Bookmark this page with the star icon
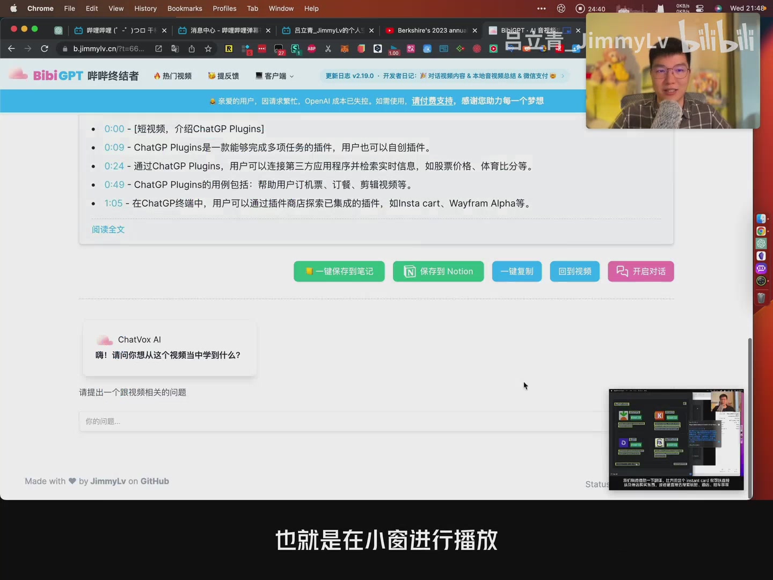The width and height of the screenshot is (773, 580). (208, 49)
